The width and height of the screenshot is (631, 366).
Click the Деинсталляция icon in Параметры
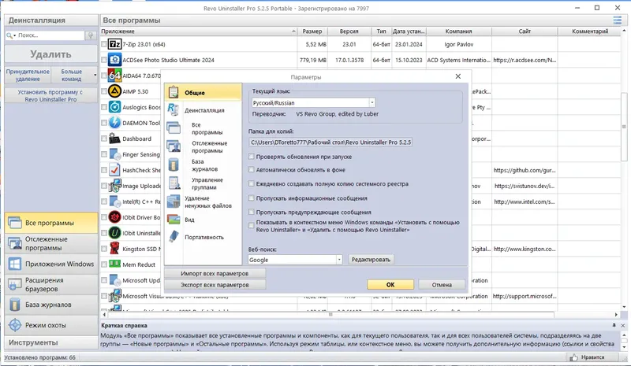174,109
